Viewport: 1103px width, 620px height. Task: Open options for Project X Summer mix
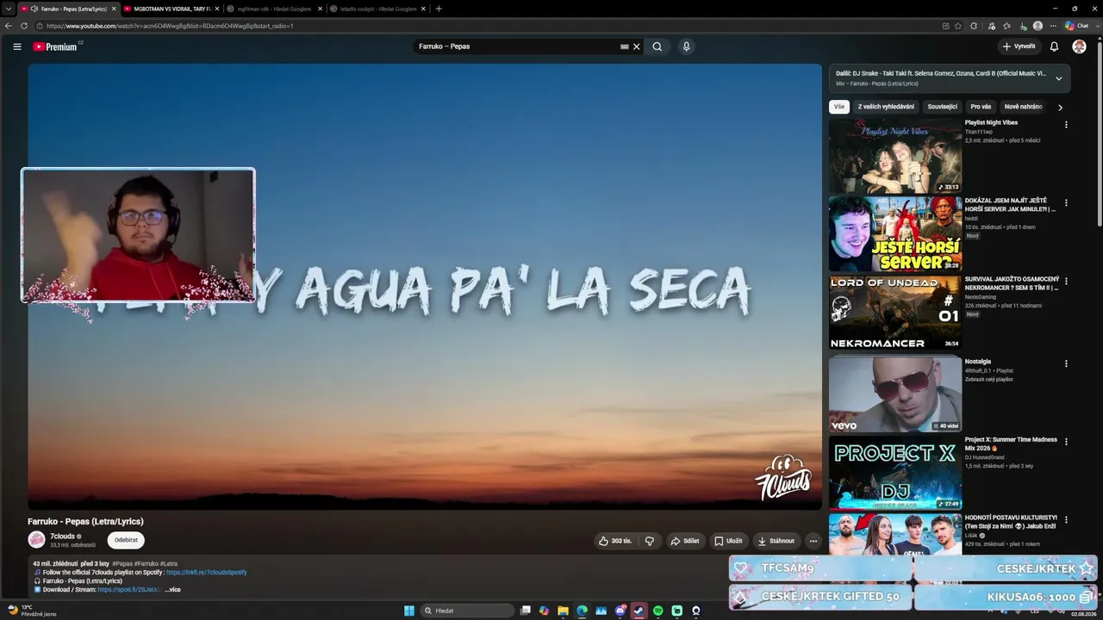pos(1066,442)
